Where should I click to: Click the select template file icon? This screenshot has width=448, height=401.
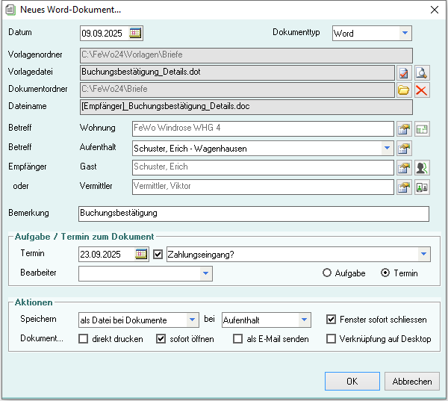[x=404, y=72]
